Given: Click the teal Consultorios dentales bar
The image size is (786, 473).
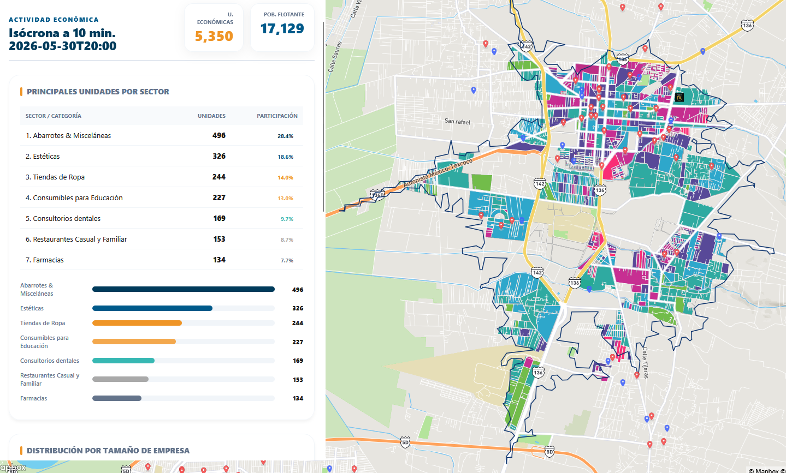Looking at the screenshot, I should tap(123, 361).
